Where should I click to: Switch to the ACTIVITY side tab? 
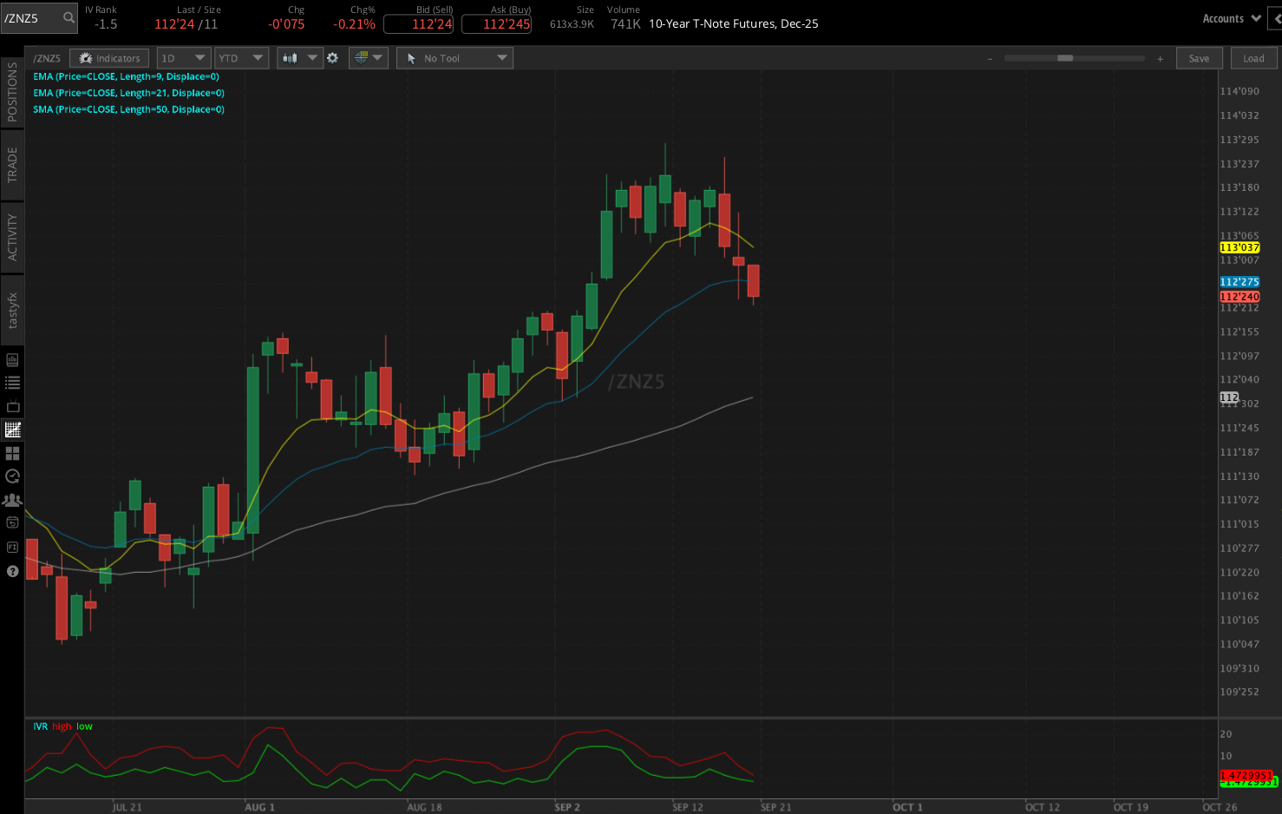12,237
